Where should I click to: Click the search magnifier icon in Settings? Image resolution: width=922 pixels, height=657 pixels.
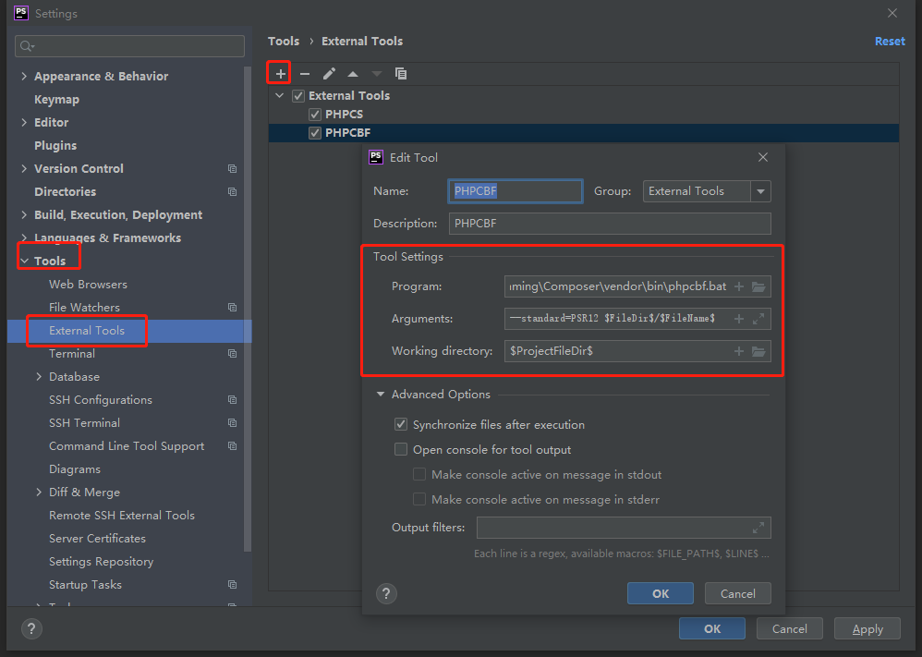point(27,46)
